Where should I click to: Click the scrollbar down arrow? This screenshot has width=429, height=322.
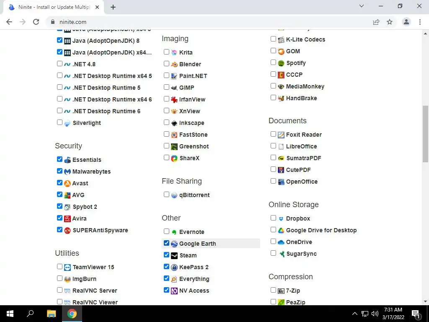[426, 301]
